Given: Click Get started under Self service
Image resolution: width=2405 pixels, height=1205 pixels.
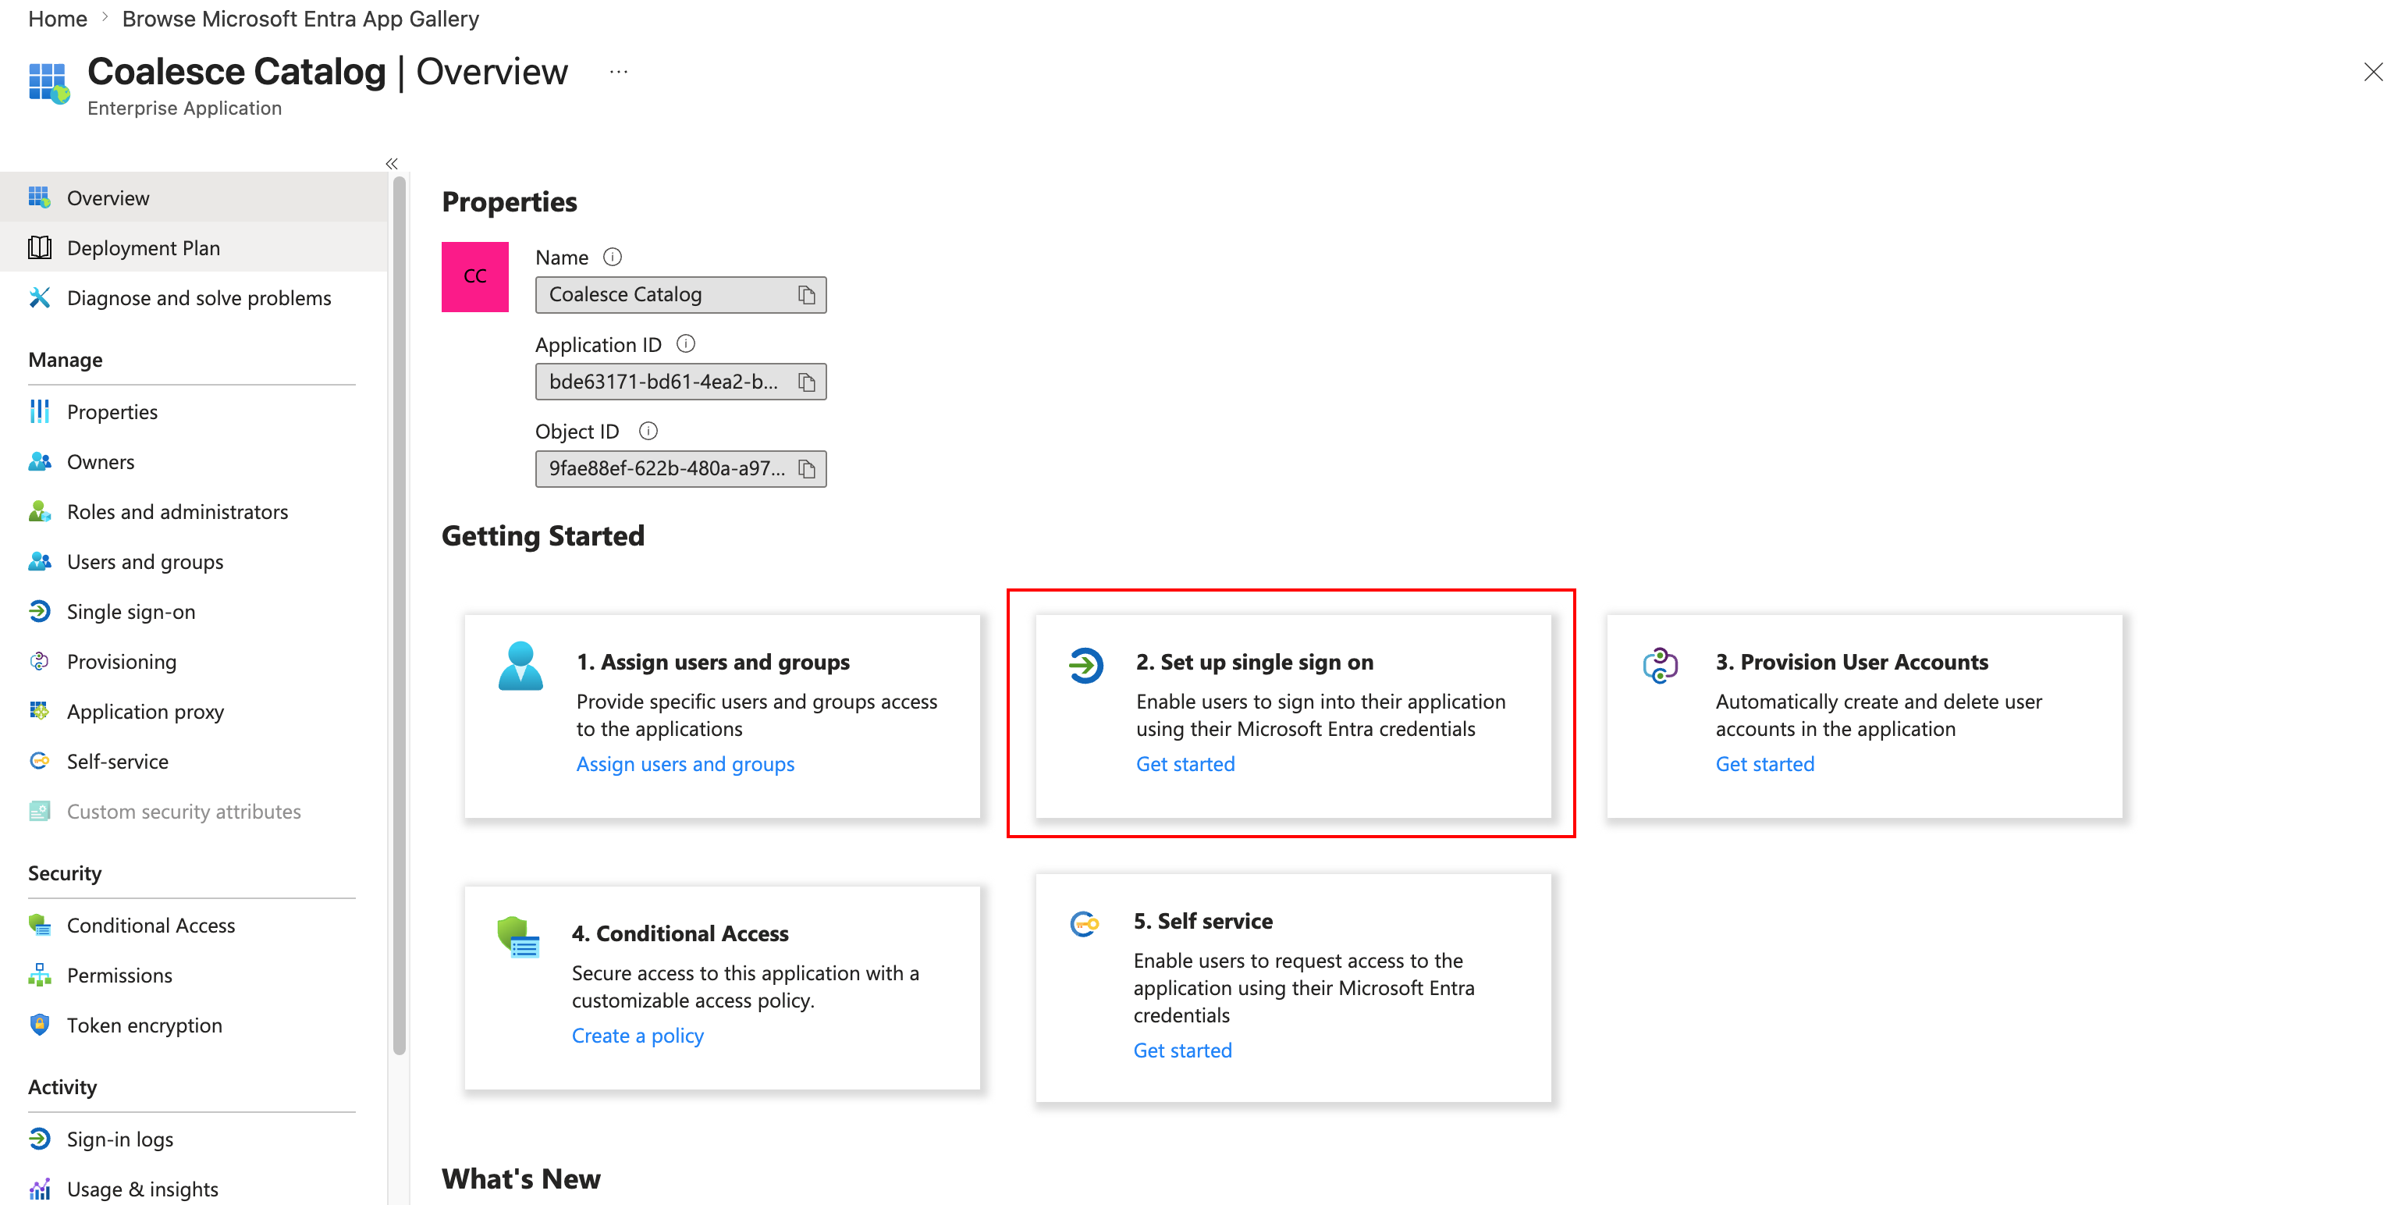Looking at the screenshot, I should click(1182, 1050).
